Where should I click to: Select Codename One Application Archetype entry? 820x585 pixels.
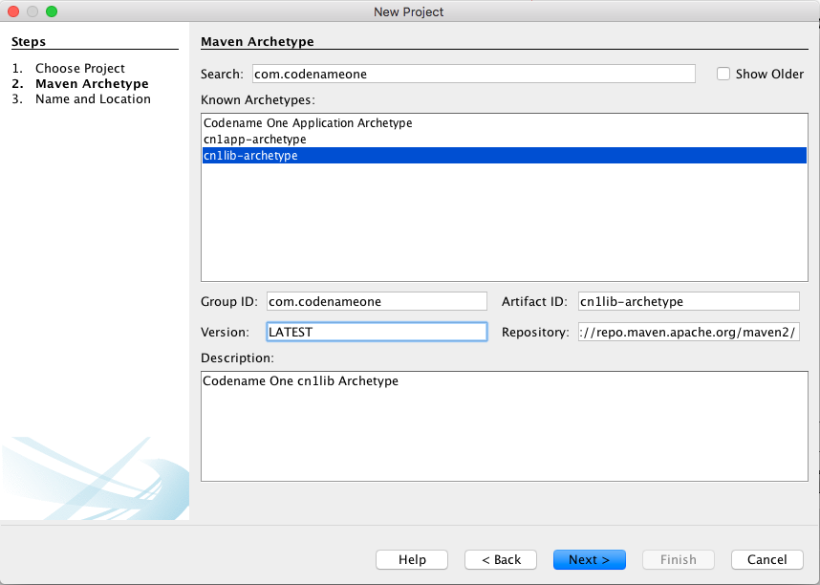pos(306,122)
